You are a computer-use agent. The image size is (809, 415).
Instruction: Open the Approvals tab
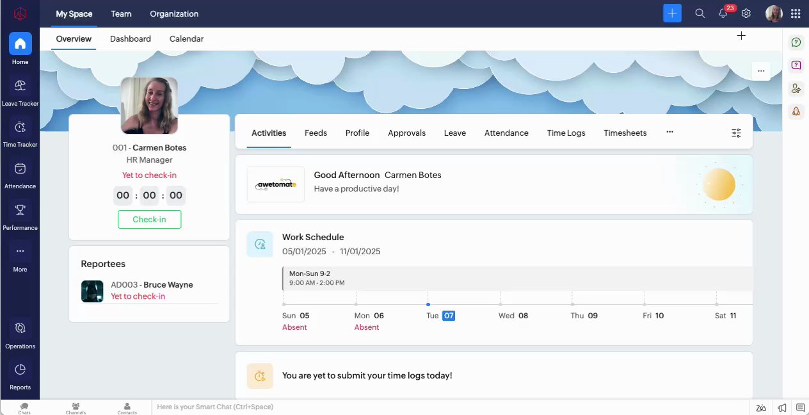(x=406, y=133)
